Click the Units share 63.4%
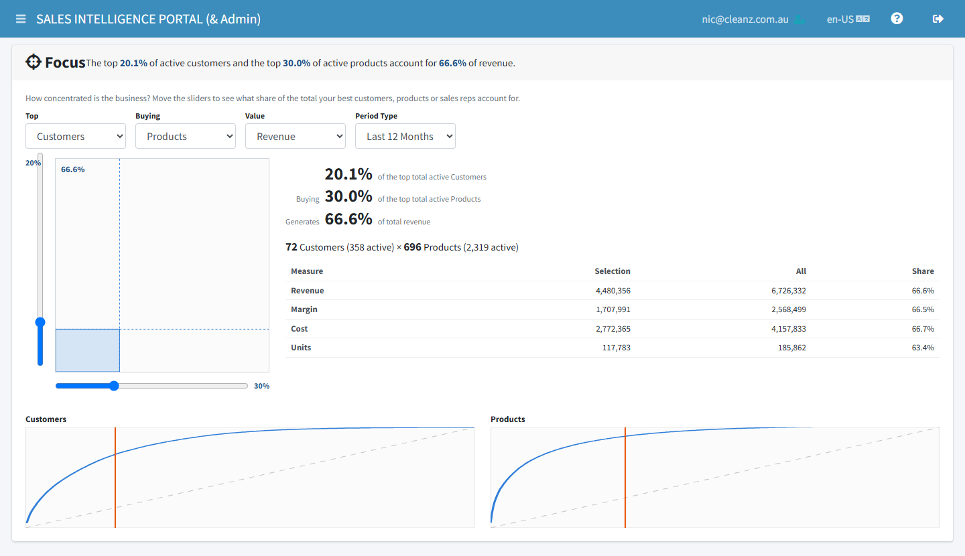 pyautogui.click(x=923, y=348)
